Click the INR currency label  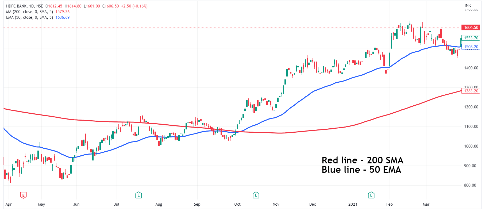click(468, 5)
